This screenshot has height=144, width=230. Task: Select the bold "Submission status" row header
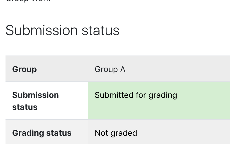[35, 101]
